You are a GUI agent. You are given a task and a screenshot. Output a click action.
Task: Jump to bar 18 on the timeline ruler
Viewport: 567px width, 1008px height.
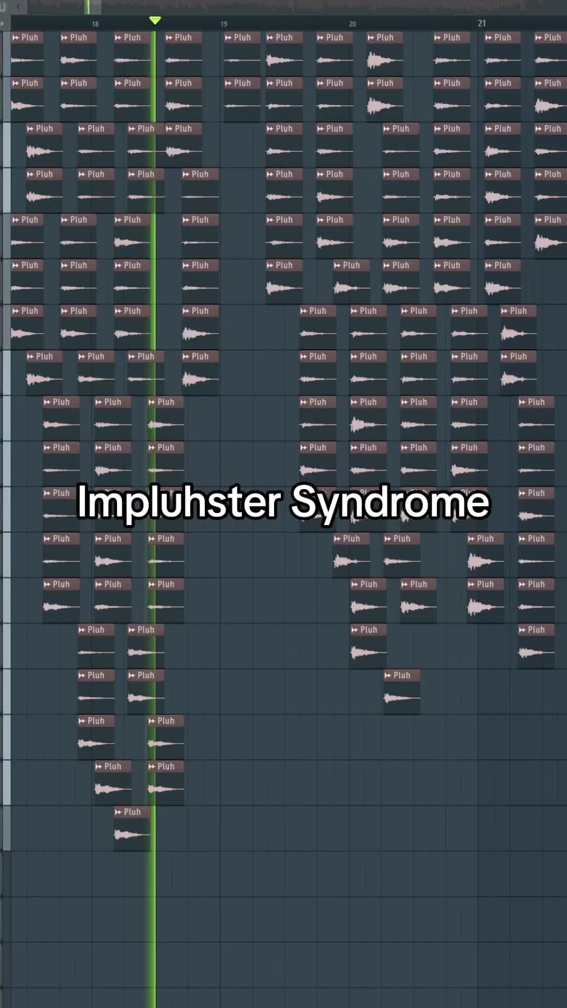(x=95, y=24)
